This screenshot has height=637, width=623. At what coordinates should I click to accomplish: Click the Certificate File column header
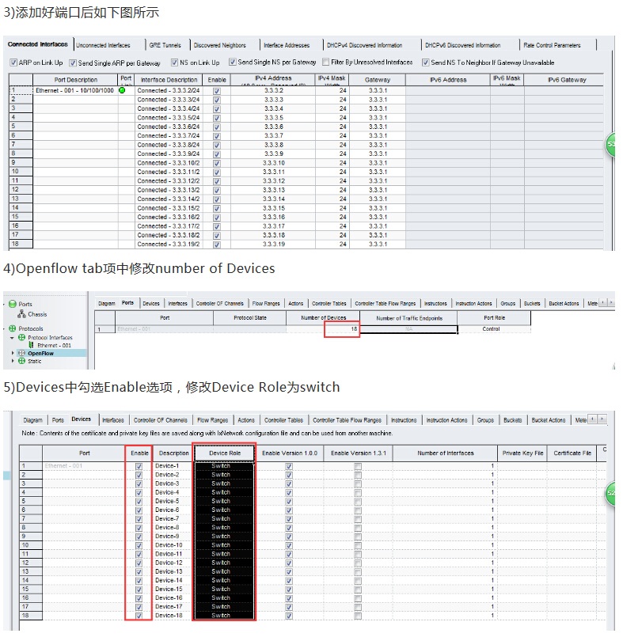(572, 453)
